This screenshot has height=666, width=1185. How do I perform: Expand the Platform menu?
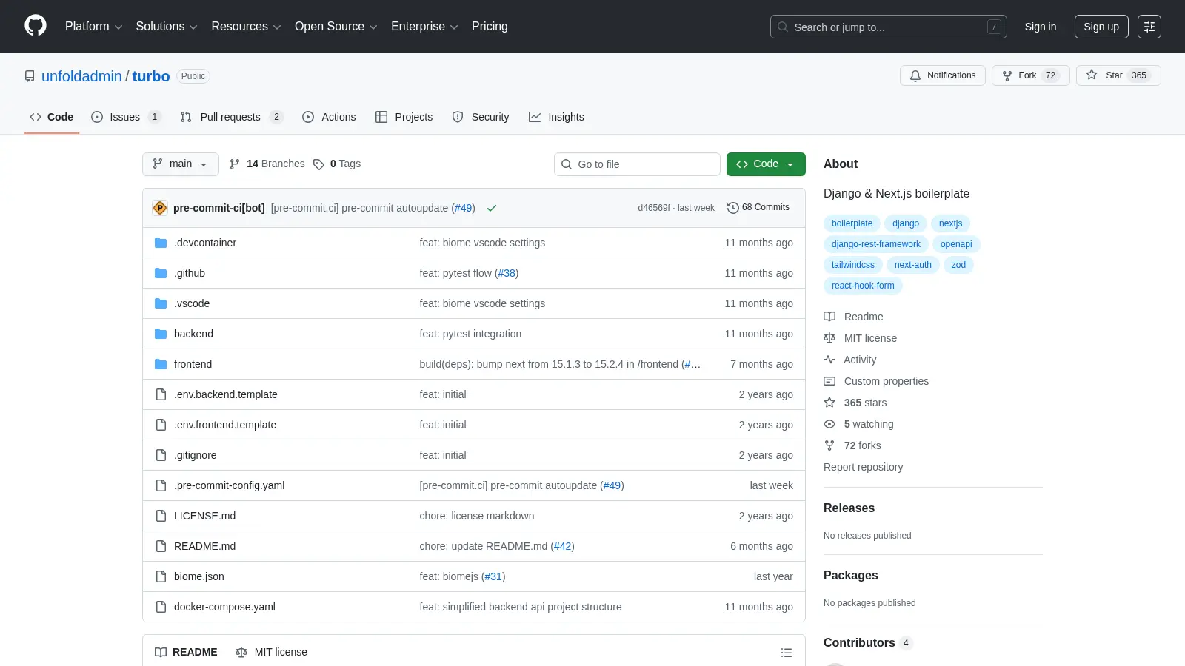93,27
